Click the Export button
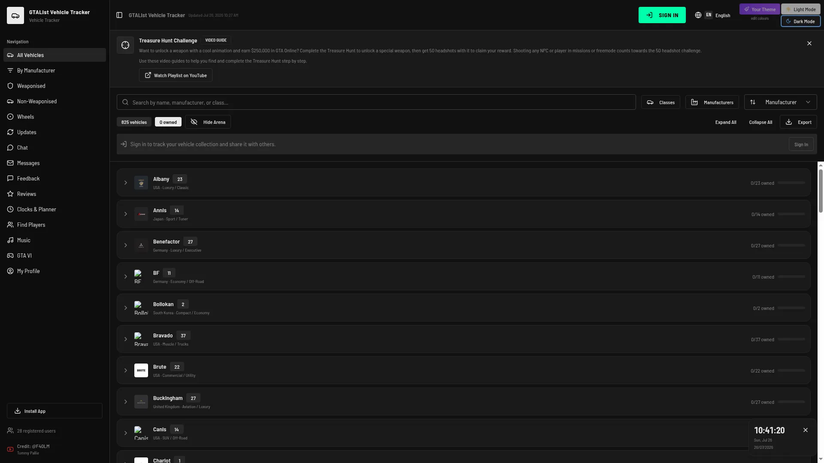 (798, 122)
